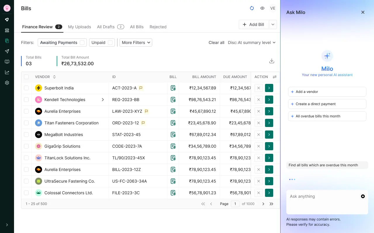
Task: Enable the Awaiting Payments filter checkbox
Action: click(x=82, y=43)
